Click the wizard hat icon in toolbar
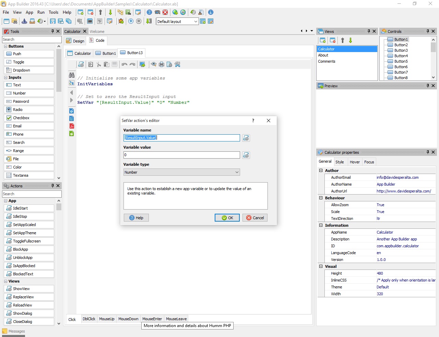 click(24, 21)
